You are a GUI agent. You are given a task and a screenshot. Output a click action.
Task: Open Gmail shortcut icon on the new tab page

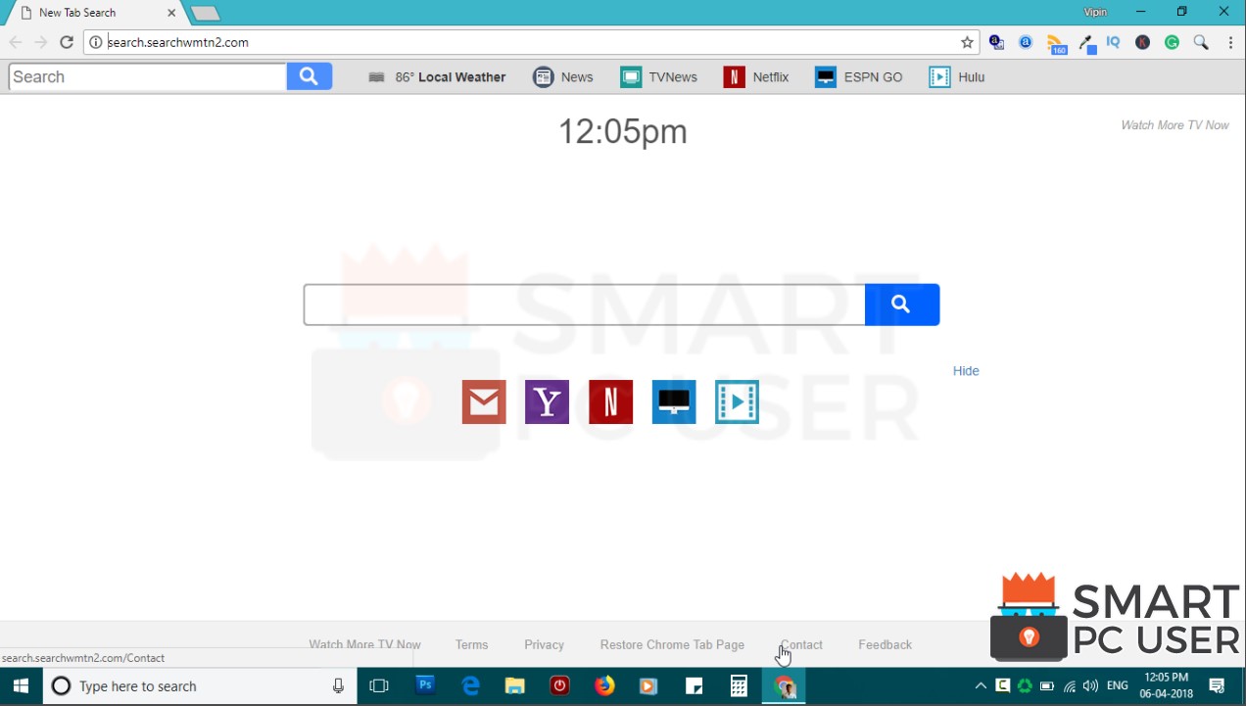483,401
